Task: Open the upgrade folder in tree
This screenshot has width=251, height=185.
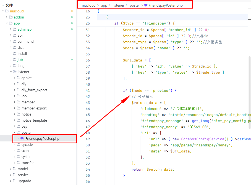Action: tap(24, 181)
